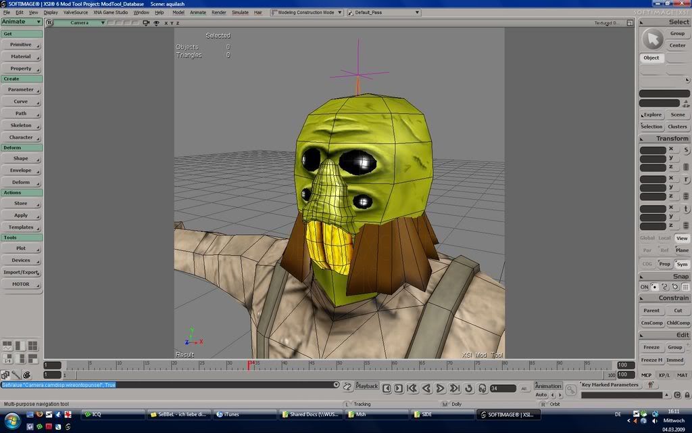The image size is (692, 433).
Task: Click the stacked windows icon bottom left
Action: click(x=5, y=375)
